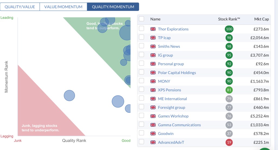The image size is (278, 150).
Task: Click the green 100 Stock Rank badge
Action: (229, 29)
